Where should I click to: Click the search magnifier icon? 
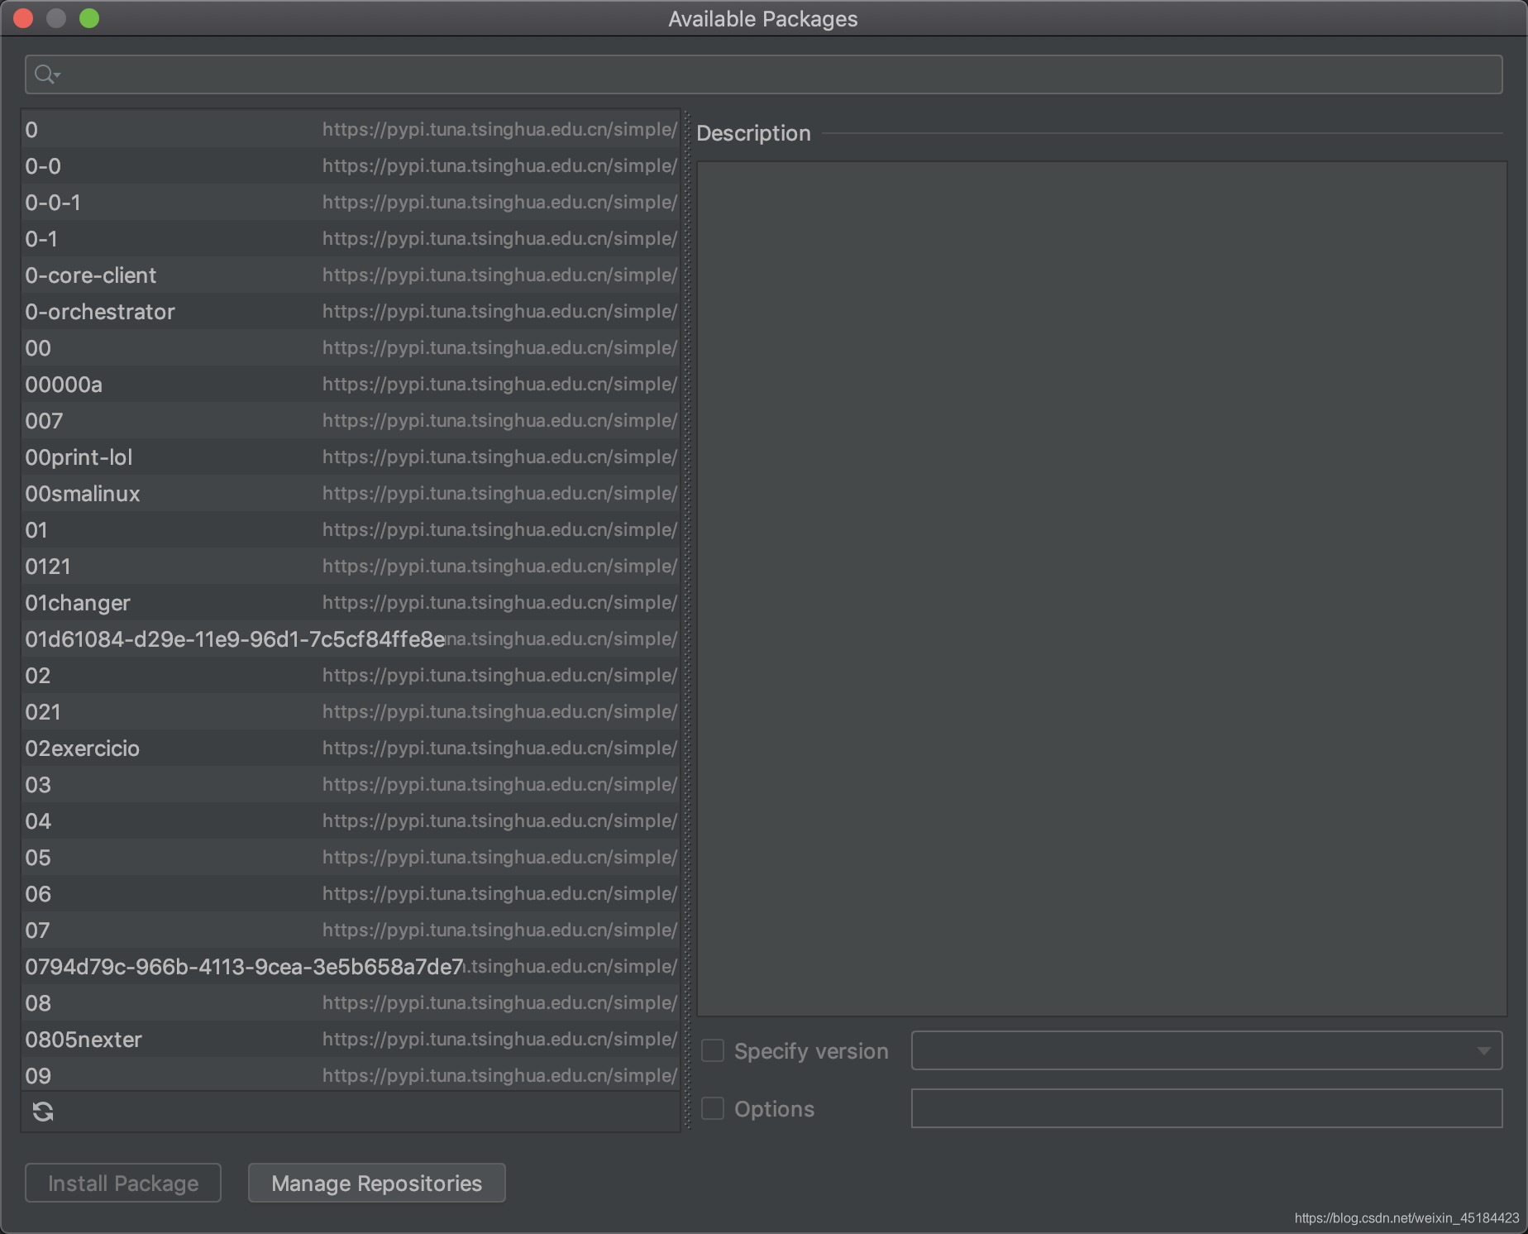(46, 74)
